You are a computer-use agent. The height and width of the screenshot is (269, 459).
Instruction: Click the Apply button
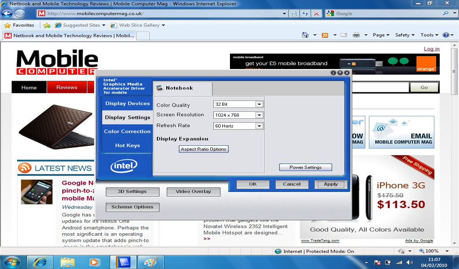[331, 184]
